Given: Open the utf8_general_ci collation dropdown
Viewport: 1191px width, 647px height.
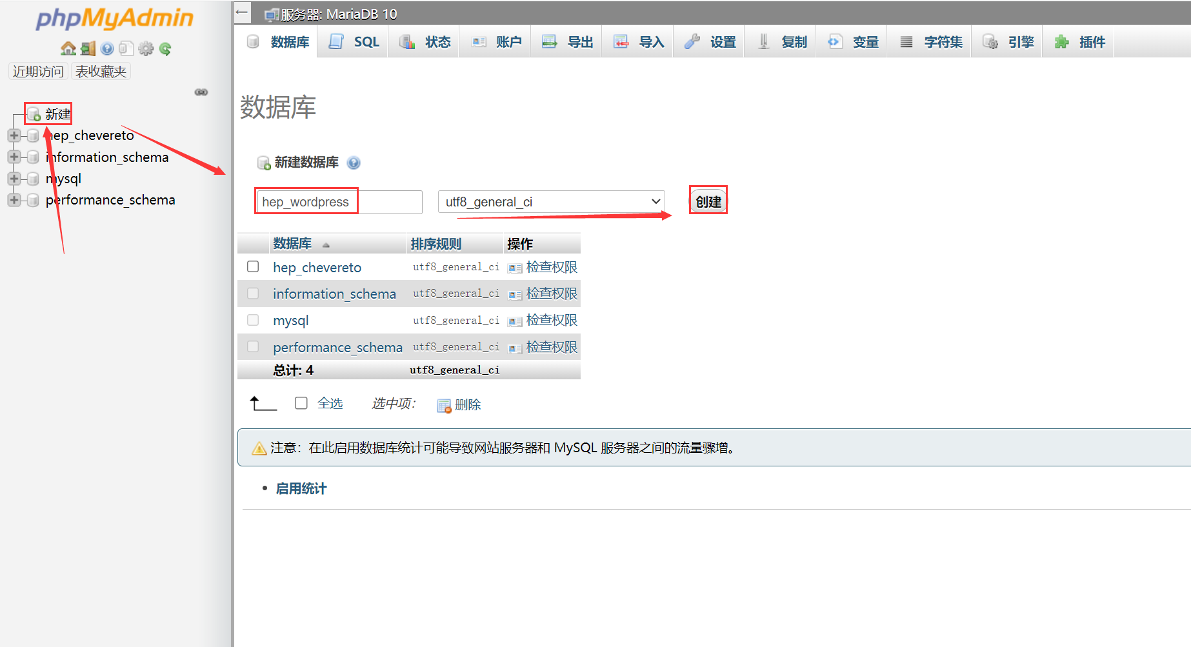Looking at the screenshot, I should (551, 202).
